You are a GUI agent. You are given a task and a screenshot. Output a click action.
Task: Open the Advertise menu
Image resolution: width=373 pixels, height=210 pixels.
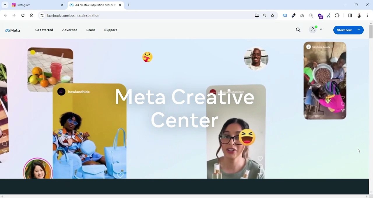(70, 30)
